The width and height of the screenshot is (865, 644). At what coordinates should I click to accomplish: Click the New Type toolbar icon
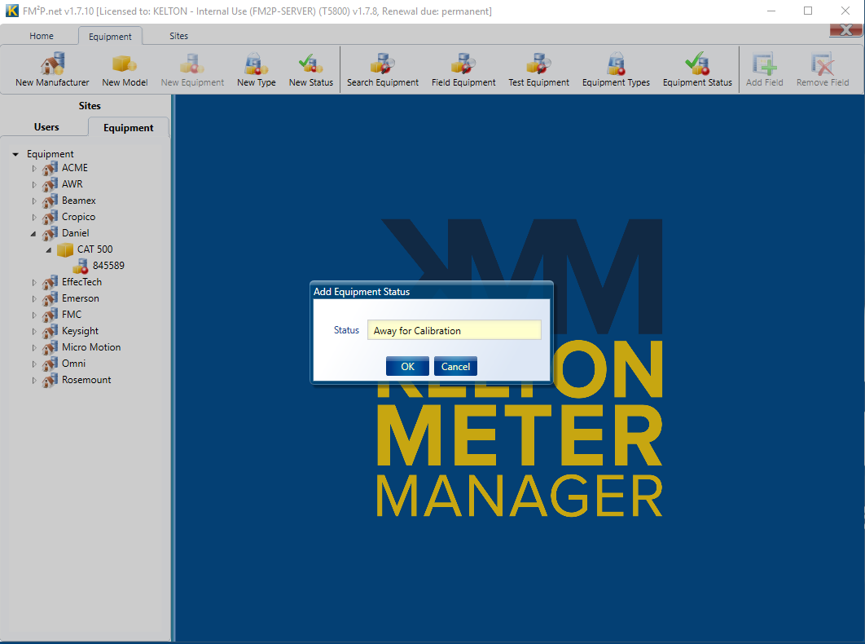coord(256,64)
